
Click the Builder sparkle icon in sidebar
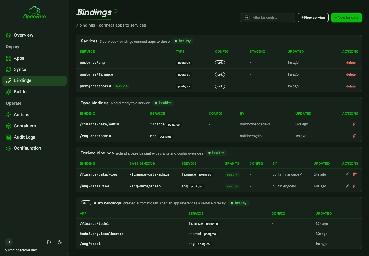click(x=9, y=92)
